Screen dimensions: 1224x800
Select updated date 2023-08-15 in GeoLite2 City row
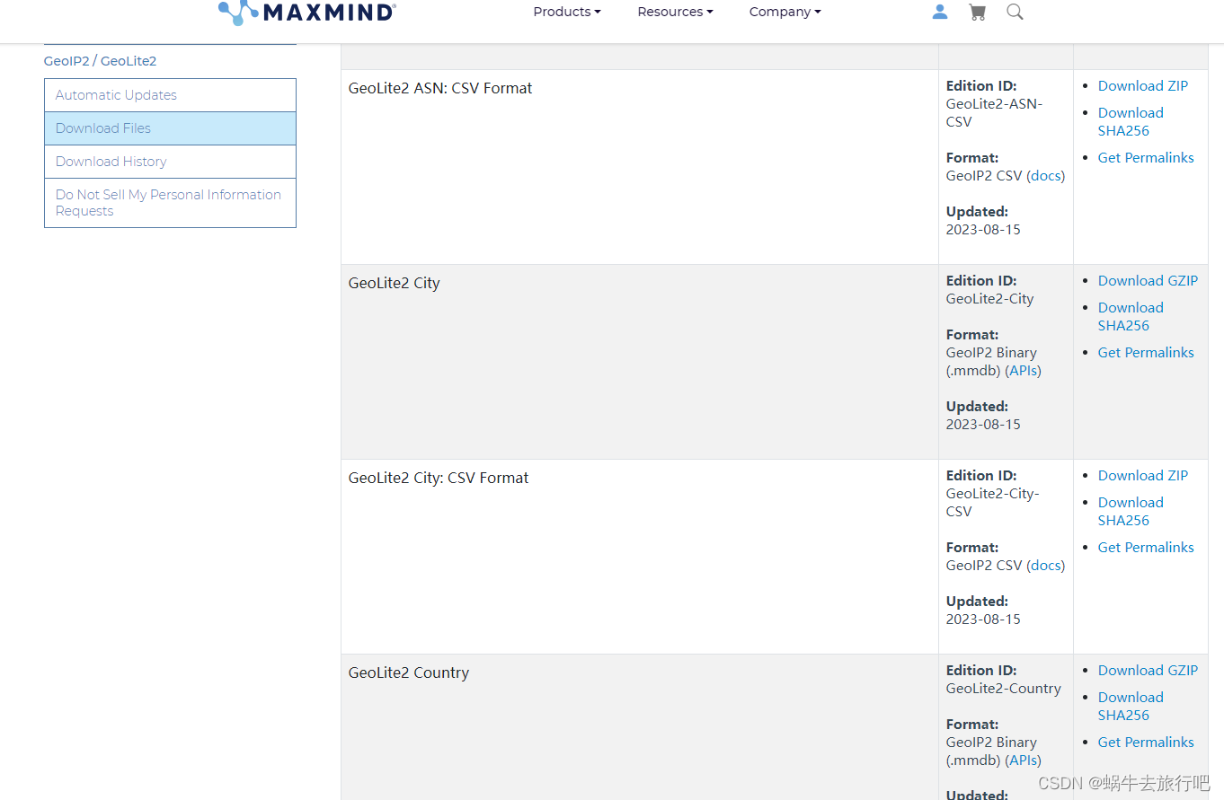983,425
